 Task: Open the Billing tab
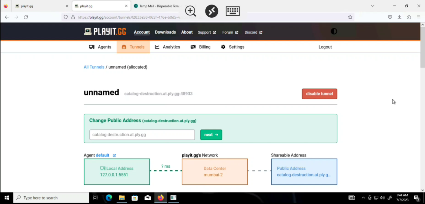(x=201, y=47)
